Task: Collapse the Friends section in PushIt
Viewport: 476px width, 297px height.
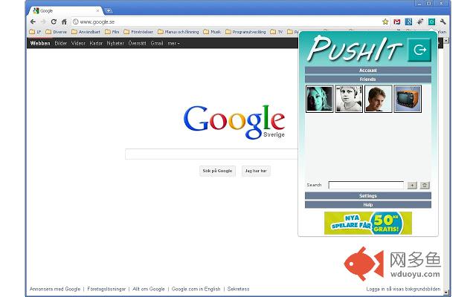Action: [x=368, y=79]
